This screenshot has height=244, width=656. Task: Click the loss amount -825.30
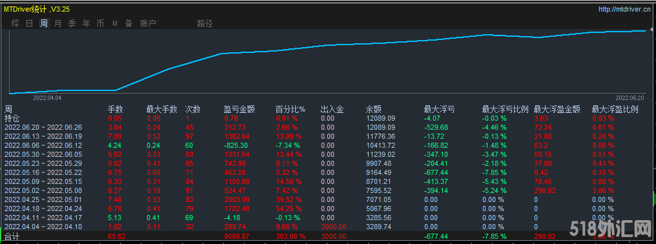(x=236, y=145)
